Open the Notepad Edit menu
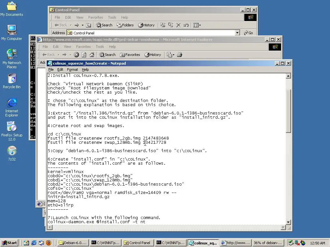 (60, 69)
